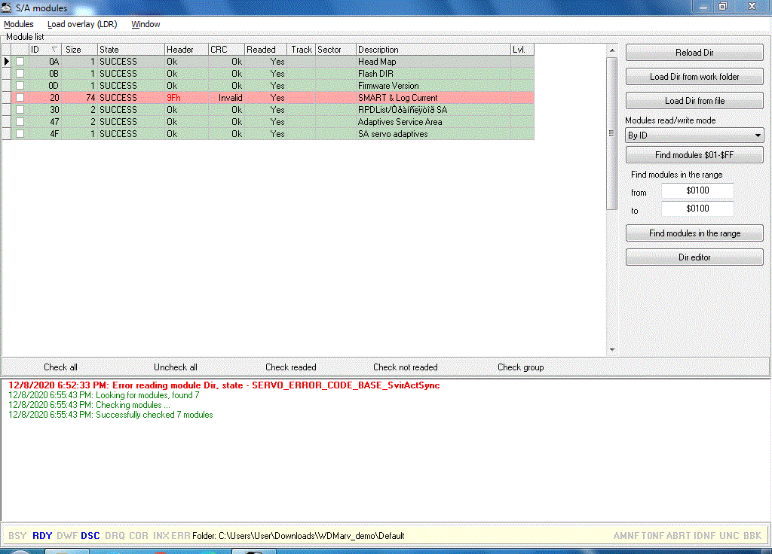Tick the checkbox for module 0B
772x554 pixels.
[x=20, y=73]
